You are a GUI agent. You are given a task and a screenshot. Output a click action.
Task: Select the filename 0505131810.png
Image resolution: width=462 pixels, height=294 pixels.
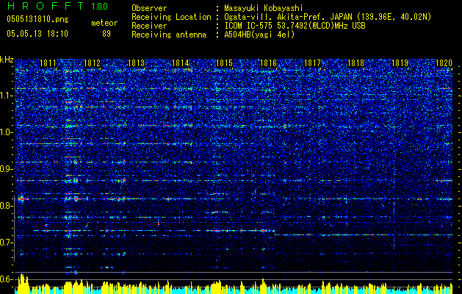(x=37, y=19)
